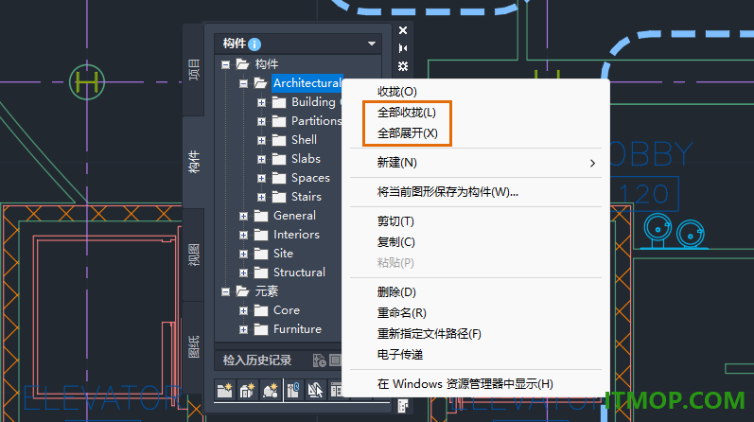This screenshot has height=422, width=754.
Task: Expand the Stairs folder
Action: click(261, 198)
